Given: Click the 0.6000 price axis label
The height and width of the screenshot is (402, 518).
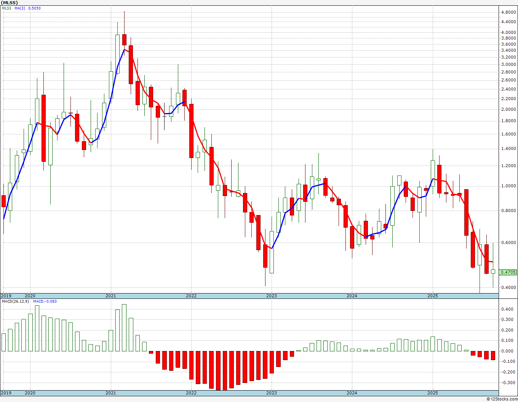Looking at the screenshot, I should point(508,242).
